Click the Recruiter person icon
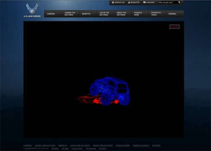The width and height of the screenshot is (211, 151). click(x=129, y=3)
